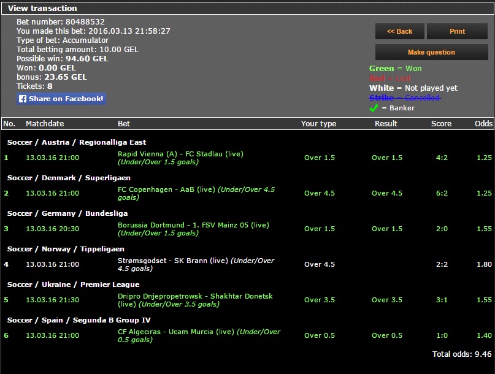
Task: Select Soccer / Germany / Bundesliga heading
Action: 67,213
